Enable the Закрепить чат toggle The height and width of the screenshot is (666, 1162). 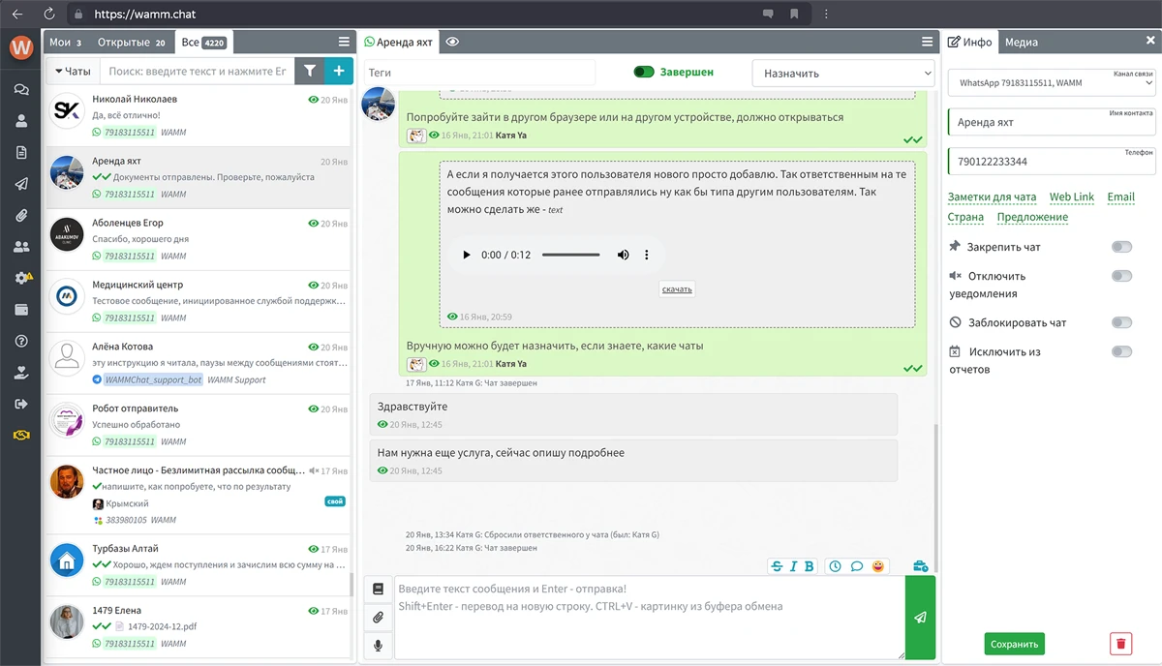point(1121,247)
